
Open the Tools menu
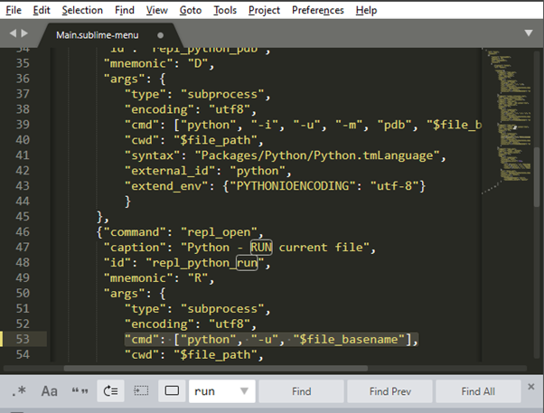pos(225,10)
